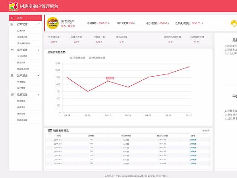Click the 待发货订单 600单 stat

pos(54,39)
